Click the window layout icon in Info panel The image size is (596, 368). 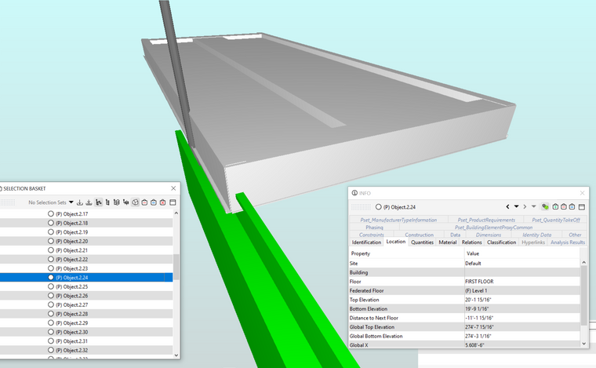click(x=582, y=207)
